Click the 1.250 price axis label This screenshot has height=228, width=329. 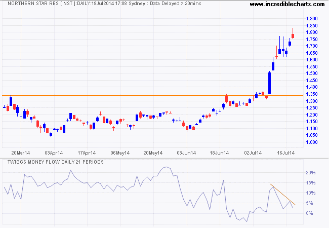pos(312,108)
